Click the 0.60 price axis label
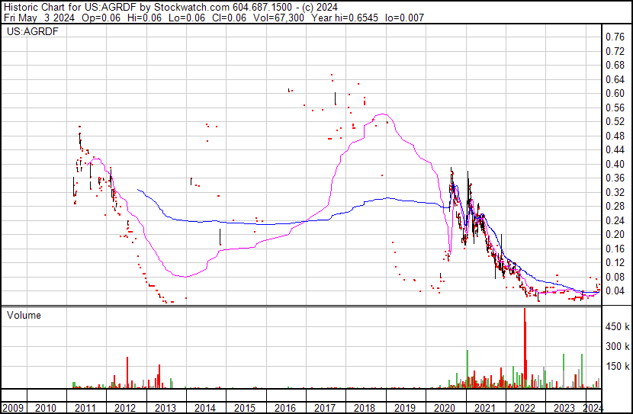Screen dimensions: 633x414 [x=615, y=94]
